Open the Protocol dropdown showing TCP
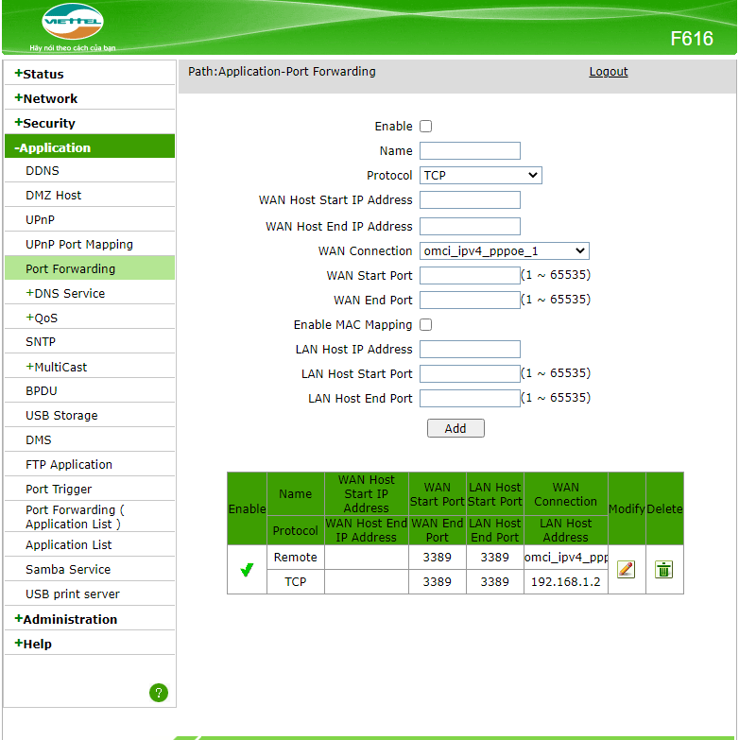Image resolution: width=739 pixels, height=740 pixels. (480, 176)
